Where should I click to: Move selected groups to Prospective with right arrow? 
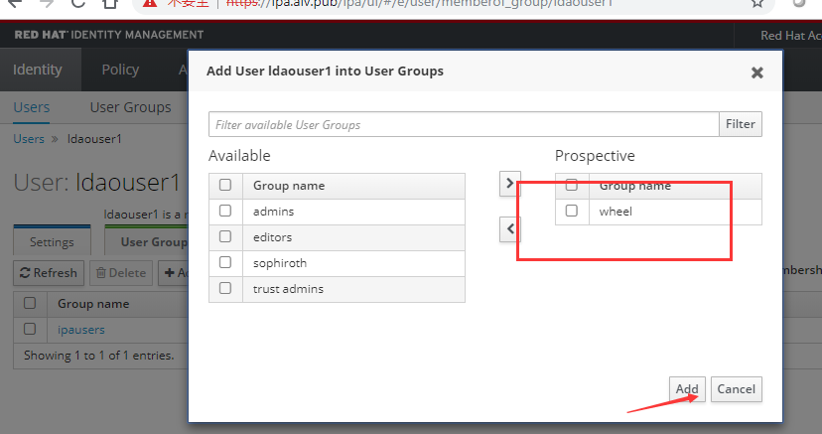click(510, 184)
